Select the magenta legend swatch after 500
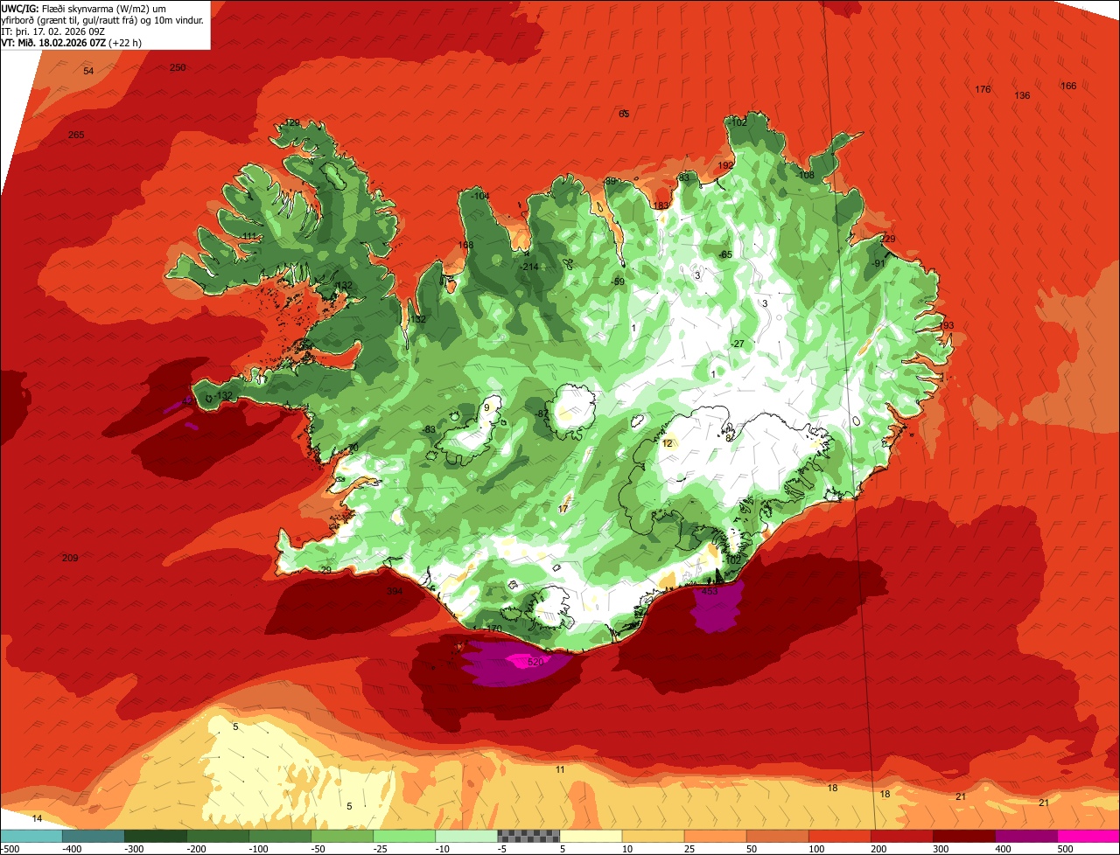1120x855 pixels. click(x=1089, y=836)
